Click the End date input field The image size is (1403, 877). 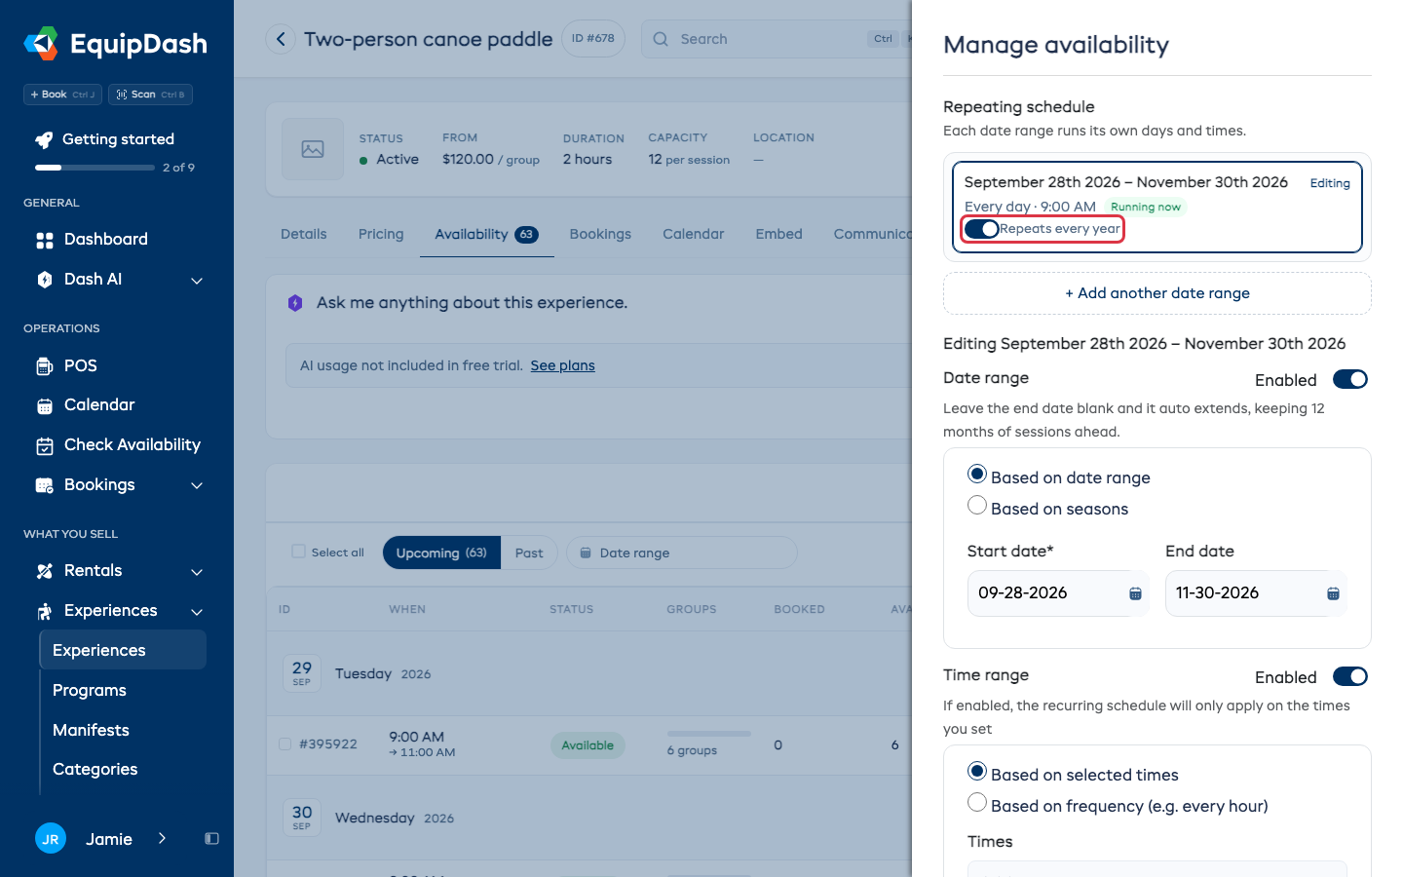(1256, 593)
